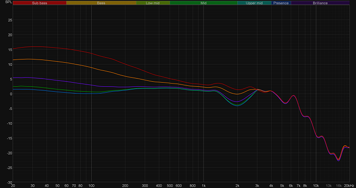
Task: Click the 70 Hz frequency label
Action: [x=74, y=186]
